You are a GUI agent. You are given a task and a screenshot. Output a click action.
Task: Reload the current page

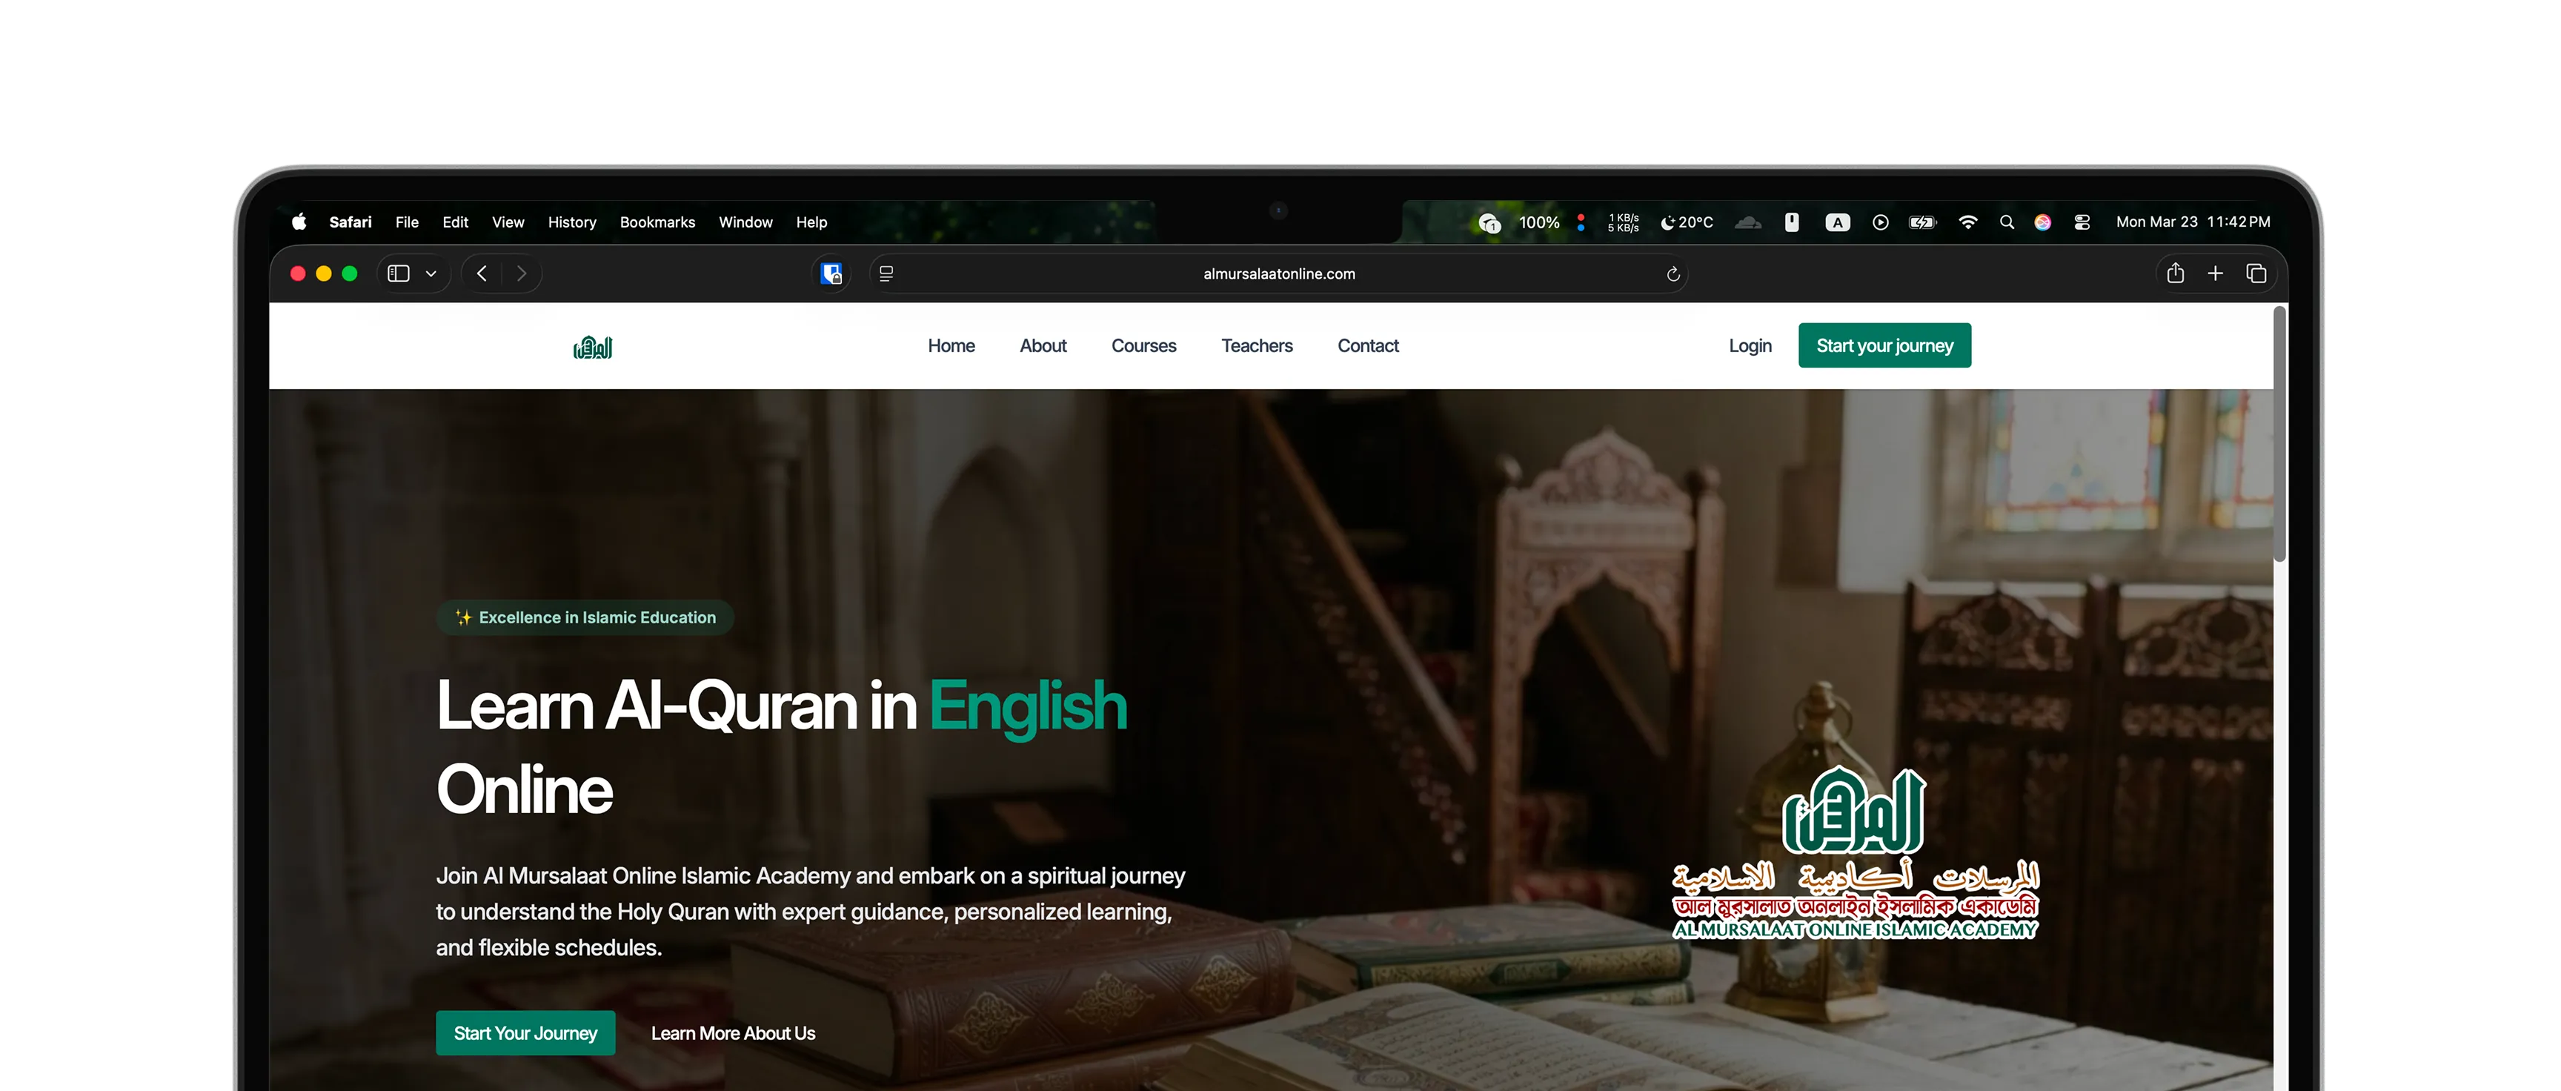coord(1673,273)
